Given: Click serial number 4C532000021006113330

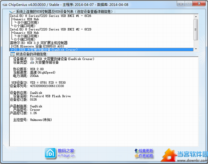Looking at the screenshot, I should pos(47,86).
